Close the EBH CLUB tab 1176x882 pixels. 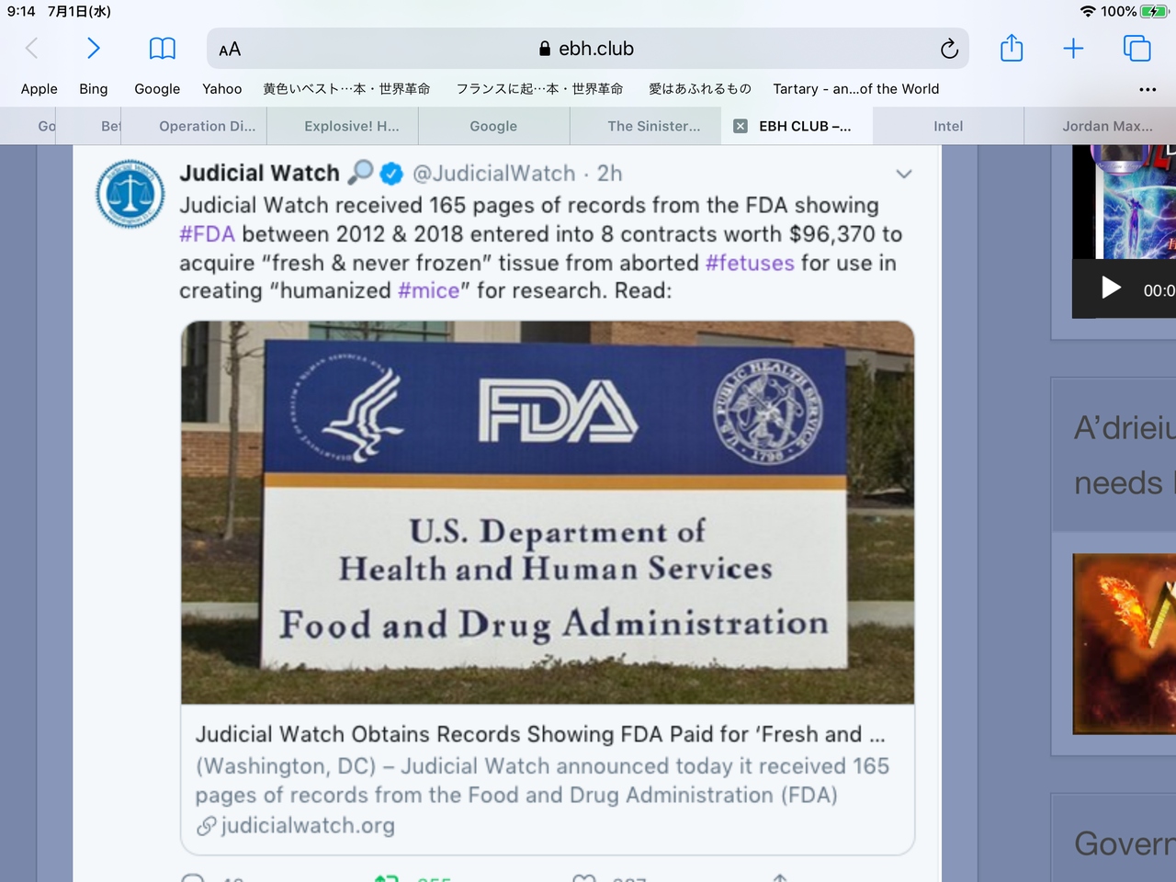point(740,126)
